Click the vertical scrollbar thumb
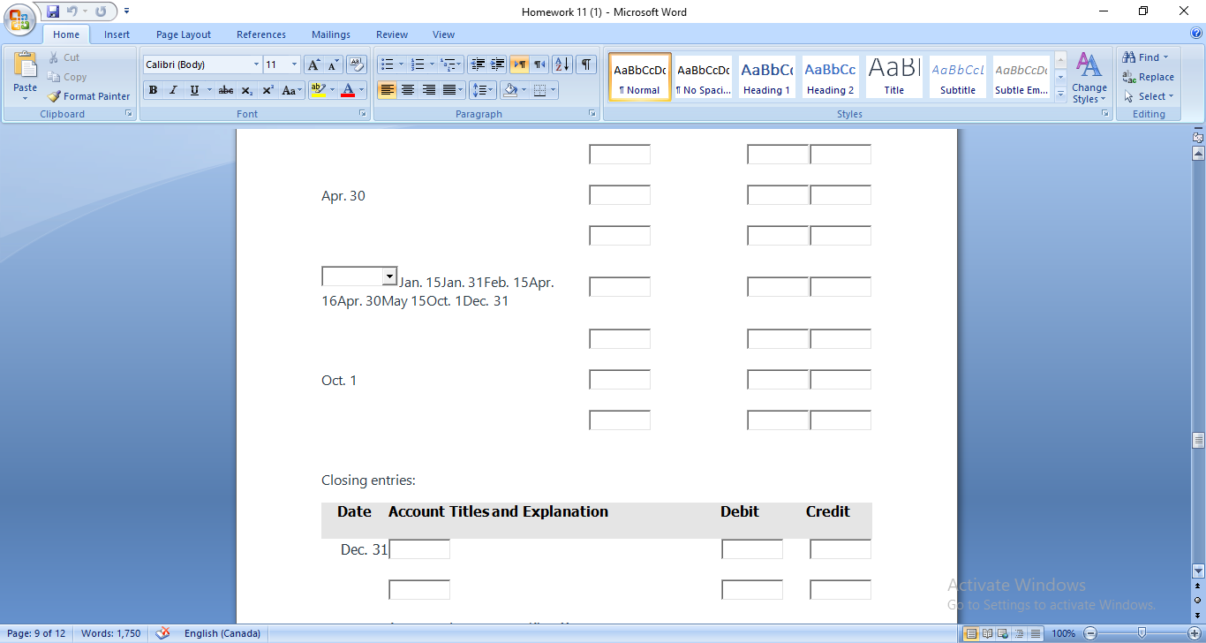The image size is (1206, 643). (x=1198, y=441)
